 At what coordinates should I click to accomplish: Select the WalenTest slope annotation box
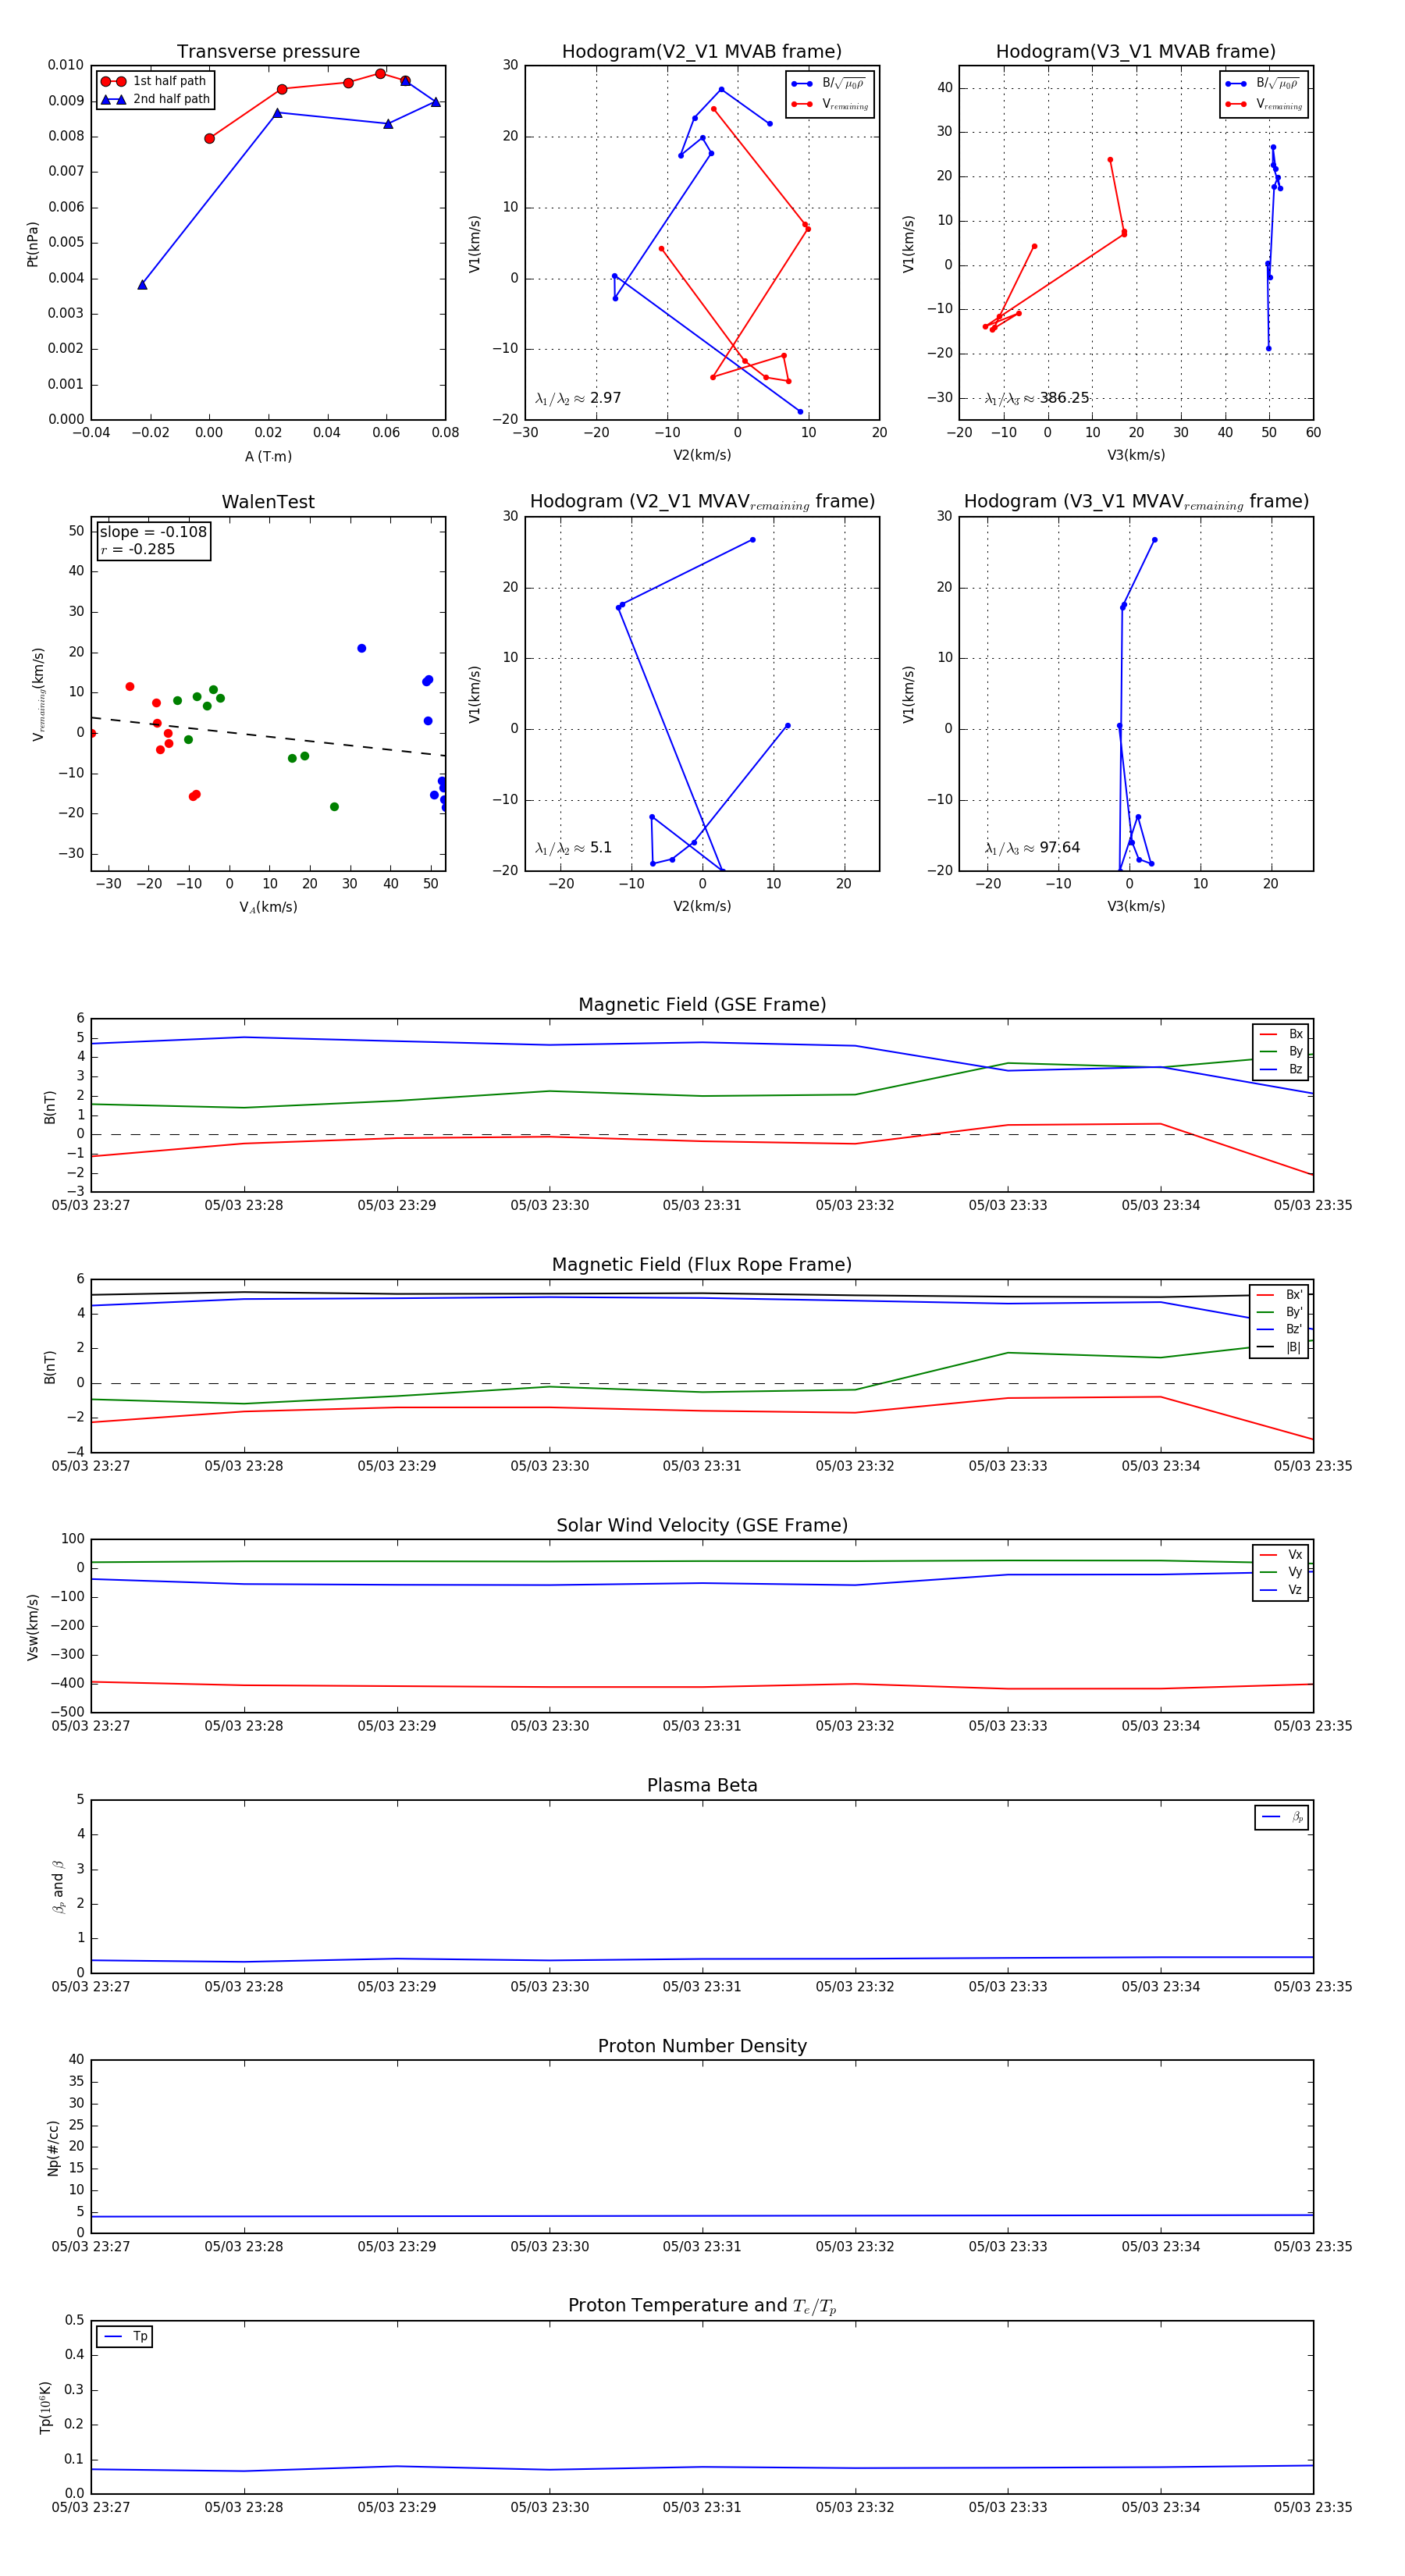(153, 540)
